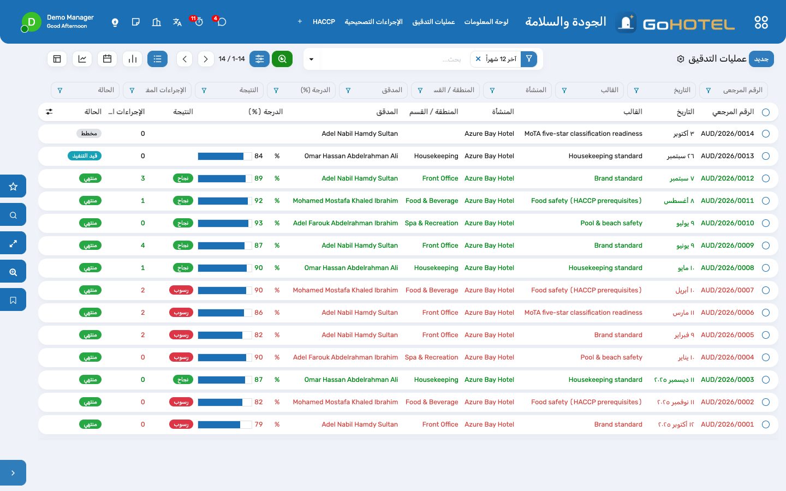Viewport: 786px width, 491px height.
Task: Select row AUD/2026/0006
Action: [x=766, y=313]
